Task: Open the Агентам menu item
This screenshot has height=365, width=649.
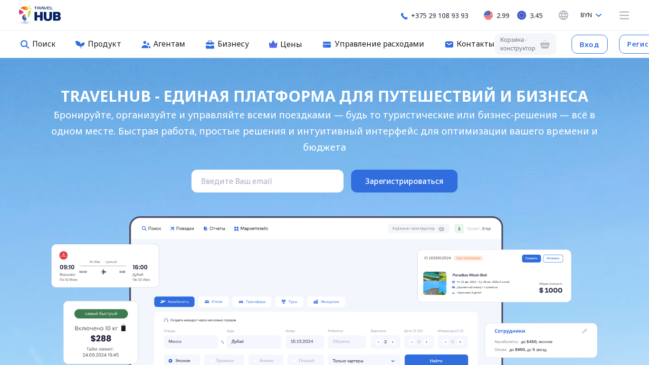Action: point(163,44)
